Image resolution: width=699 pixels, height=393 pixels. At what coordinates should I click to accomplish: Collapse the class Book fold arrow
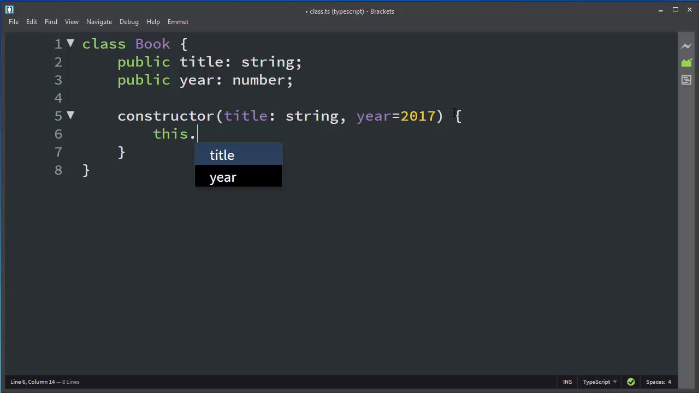click(70, 43)
